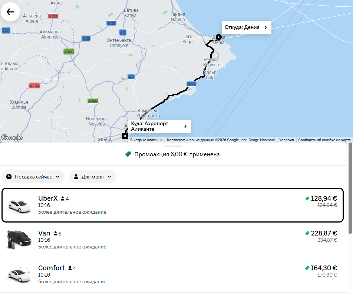Select the Van ride option
The image size is (353, 294).
pos(172,240)
